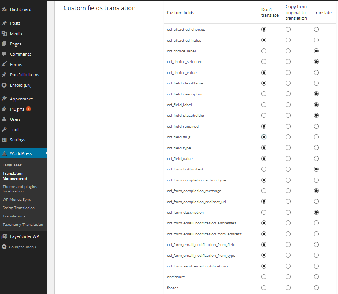The height and width of the screenshot is (294, 338).
Task: Set ccf_choice_label to Don't translate
Action: (x=264, y=51)
